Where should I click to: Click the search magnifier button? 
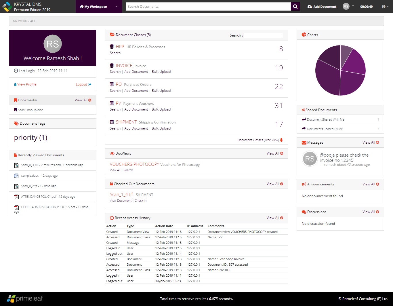point(295,7)
